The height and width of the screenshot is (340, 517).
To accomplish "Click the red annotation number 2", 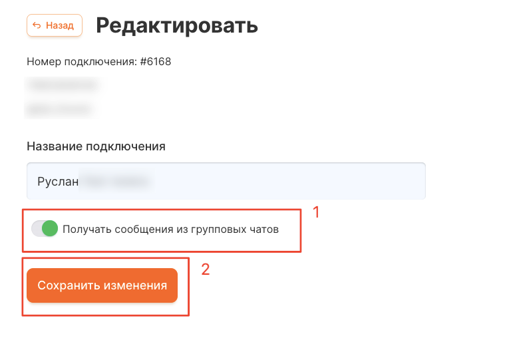I will pyautogui.click(x=206, y=269).
